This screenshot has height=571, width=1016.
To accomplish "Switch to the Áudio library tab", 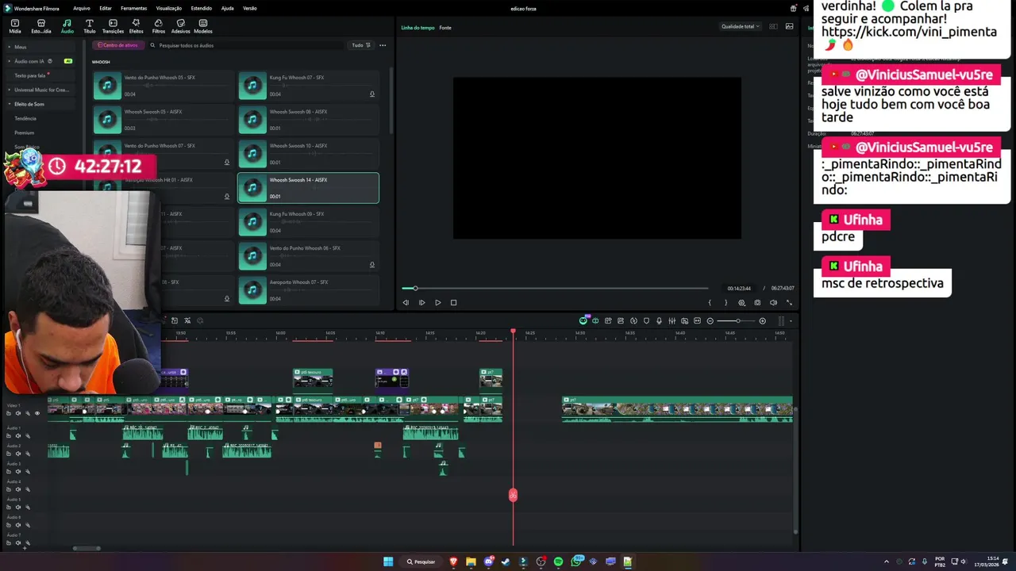I will [x=67, y=26].
